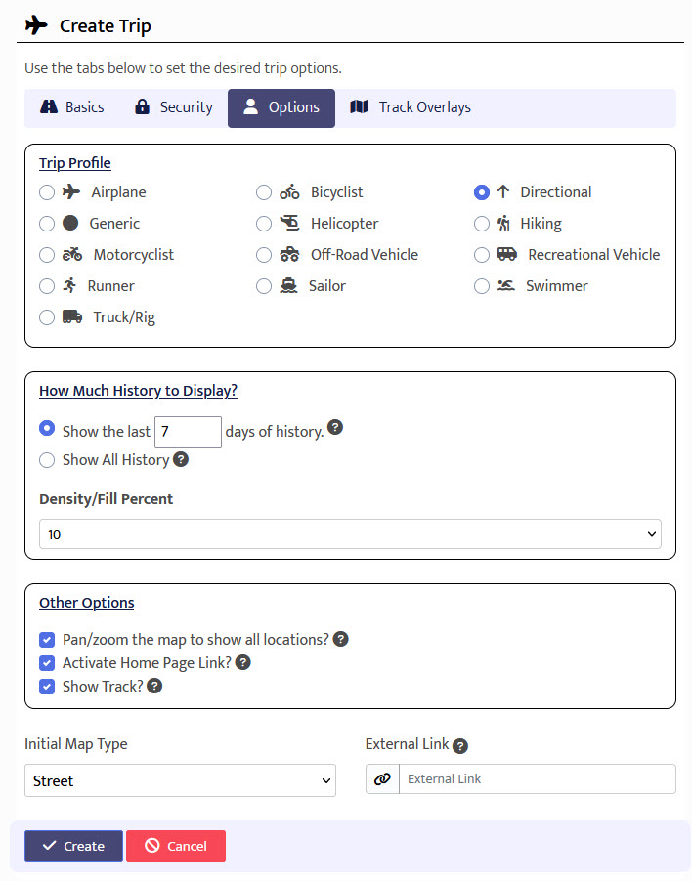Click the External Link help icon
Viewport: 692px width, 881px height.
(460, 745)
